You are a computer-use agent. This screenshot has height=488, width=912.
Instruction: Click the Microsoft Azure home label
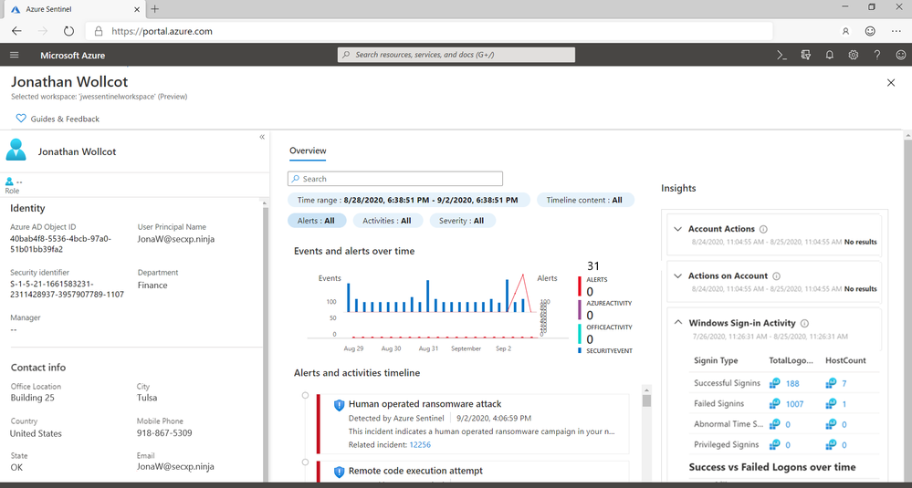(x=73, y=56)
